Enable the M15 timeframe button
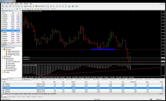This screenshot has width=166, height=101. pos(38,9)
